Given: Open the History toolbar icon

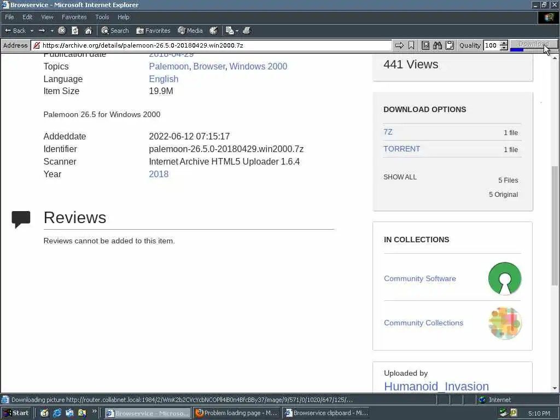Looking at the screenshot, I should tap(214, 31).
